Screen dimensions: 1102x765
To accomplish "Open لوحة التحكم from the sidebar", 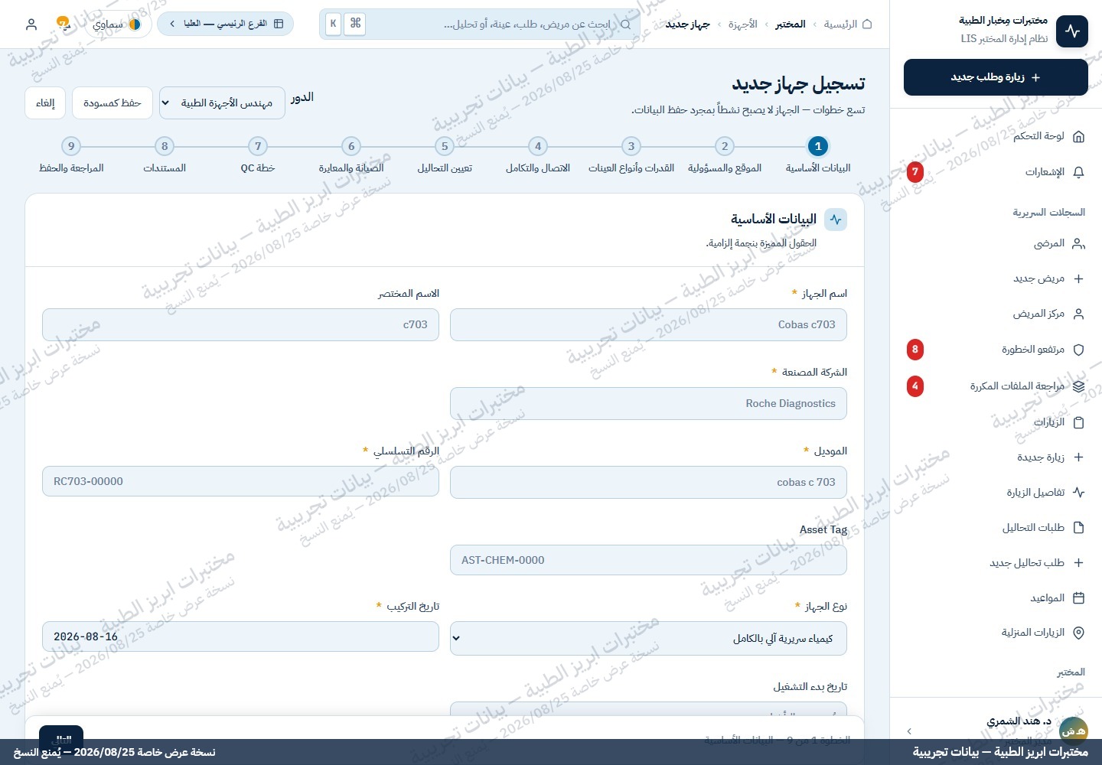I will [x=996, y=136].
